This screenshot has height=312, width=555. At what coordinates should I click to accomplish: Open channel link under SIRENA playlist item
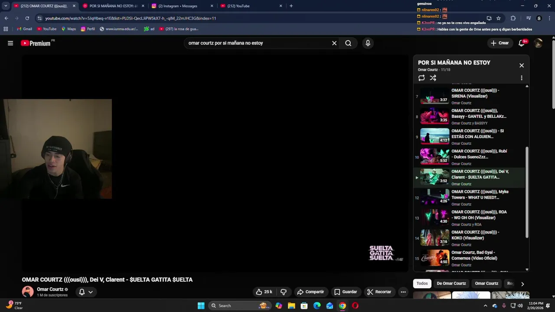(x=461, y=103)
